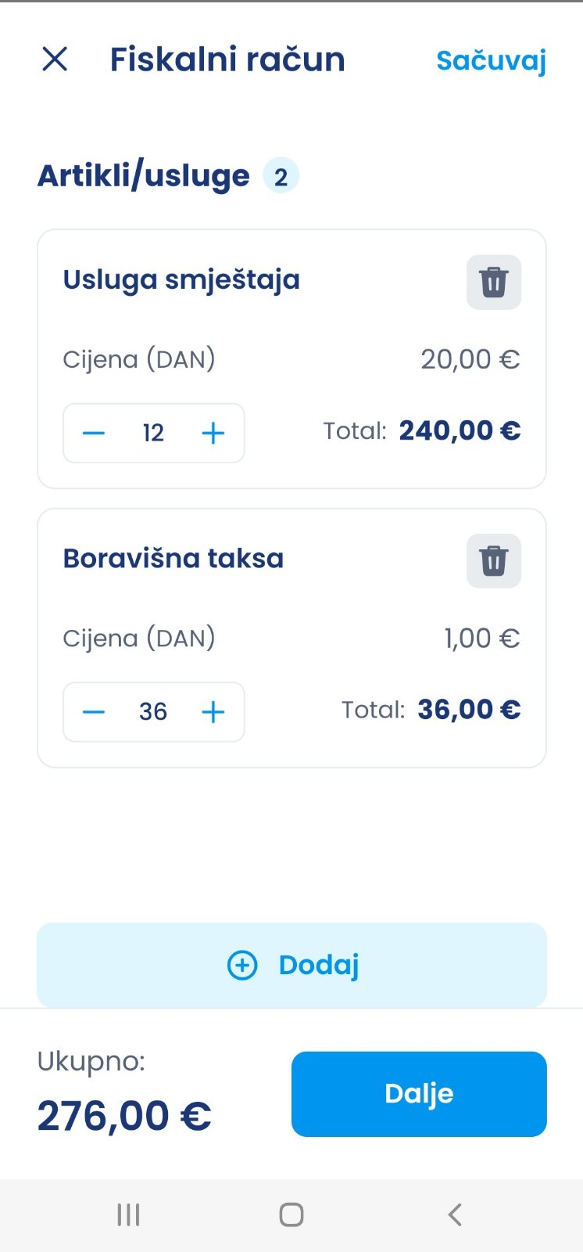Tap the Ukupno total amount 276,00 €
The height and width of the screenshot is (1252, 583).
click(x=124, y=1115)
